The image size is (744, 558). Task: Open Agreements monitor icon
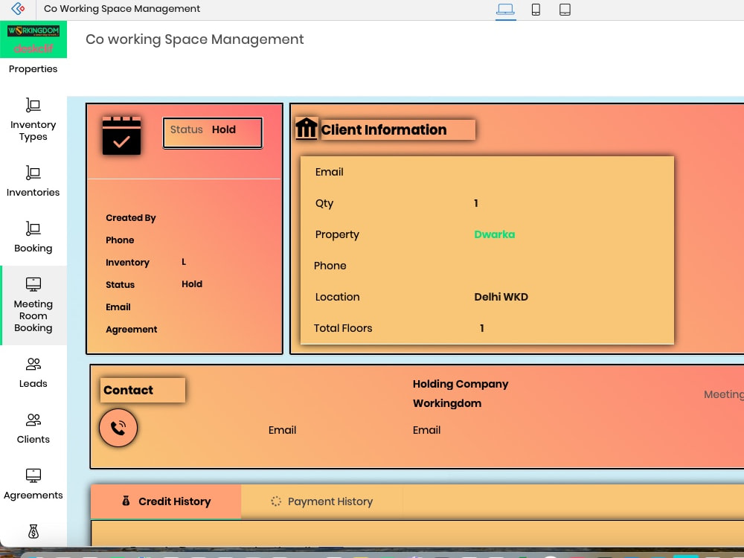click(x=33, y=475)
